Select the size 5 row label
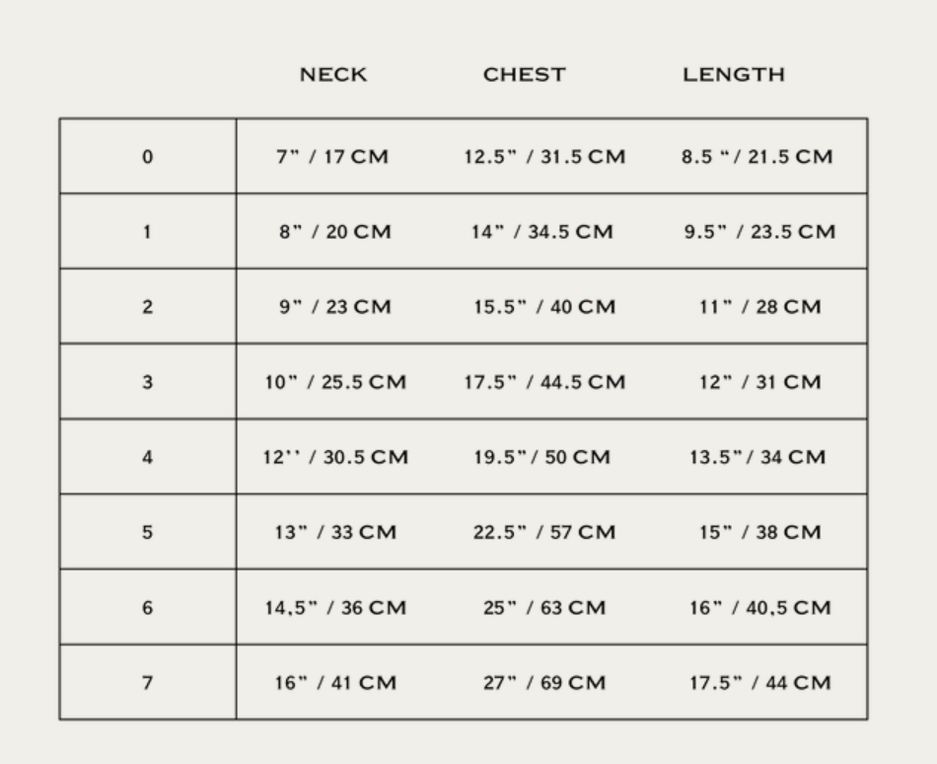Image resolution: width=937 pixels, height=764 pixels. [148, 532]
